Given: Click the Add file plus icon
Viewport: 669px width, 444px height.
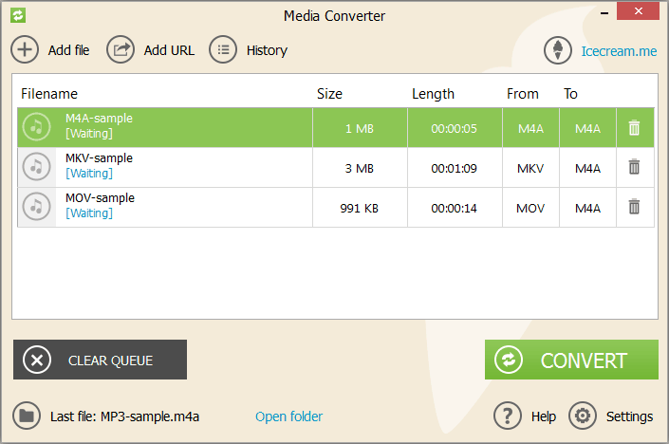Looking at the screenshot, I should [25, 50].
